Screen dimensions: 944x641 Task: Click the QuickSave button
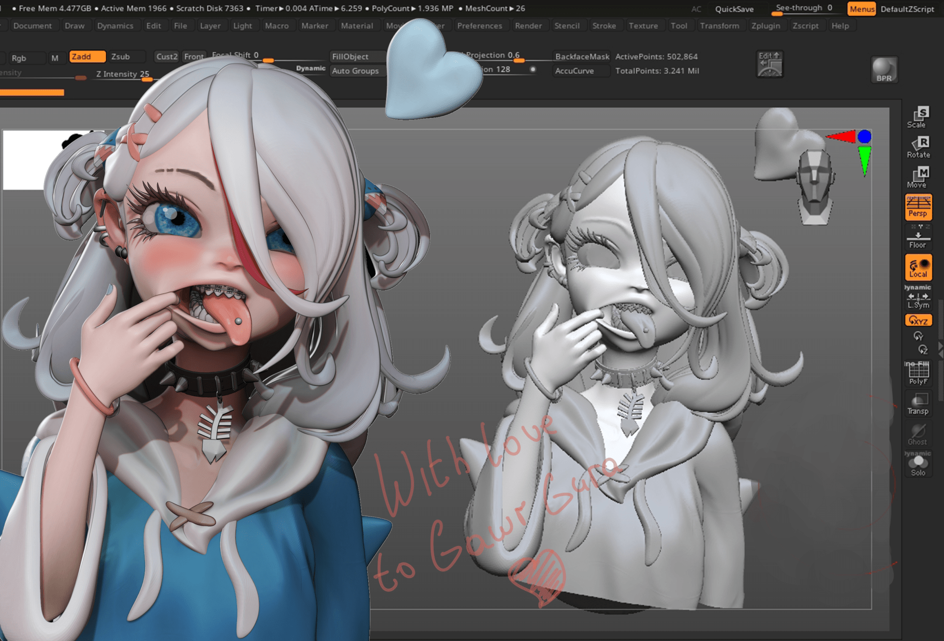pos(734,9)
